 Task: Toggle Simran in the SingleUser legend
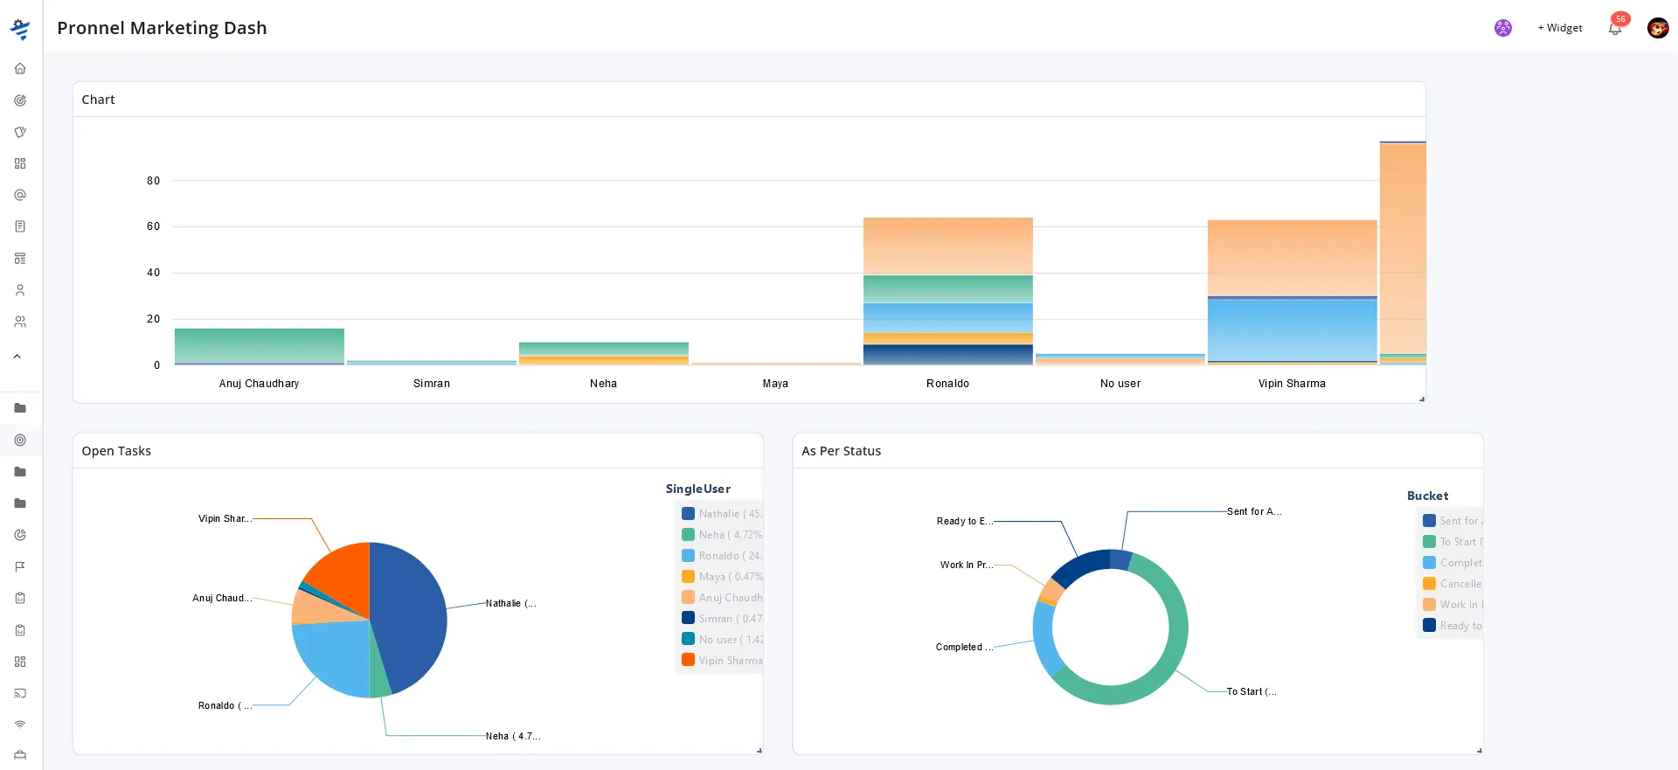click(x=722, y=619)
